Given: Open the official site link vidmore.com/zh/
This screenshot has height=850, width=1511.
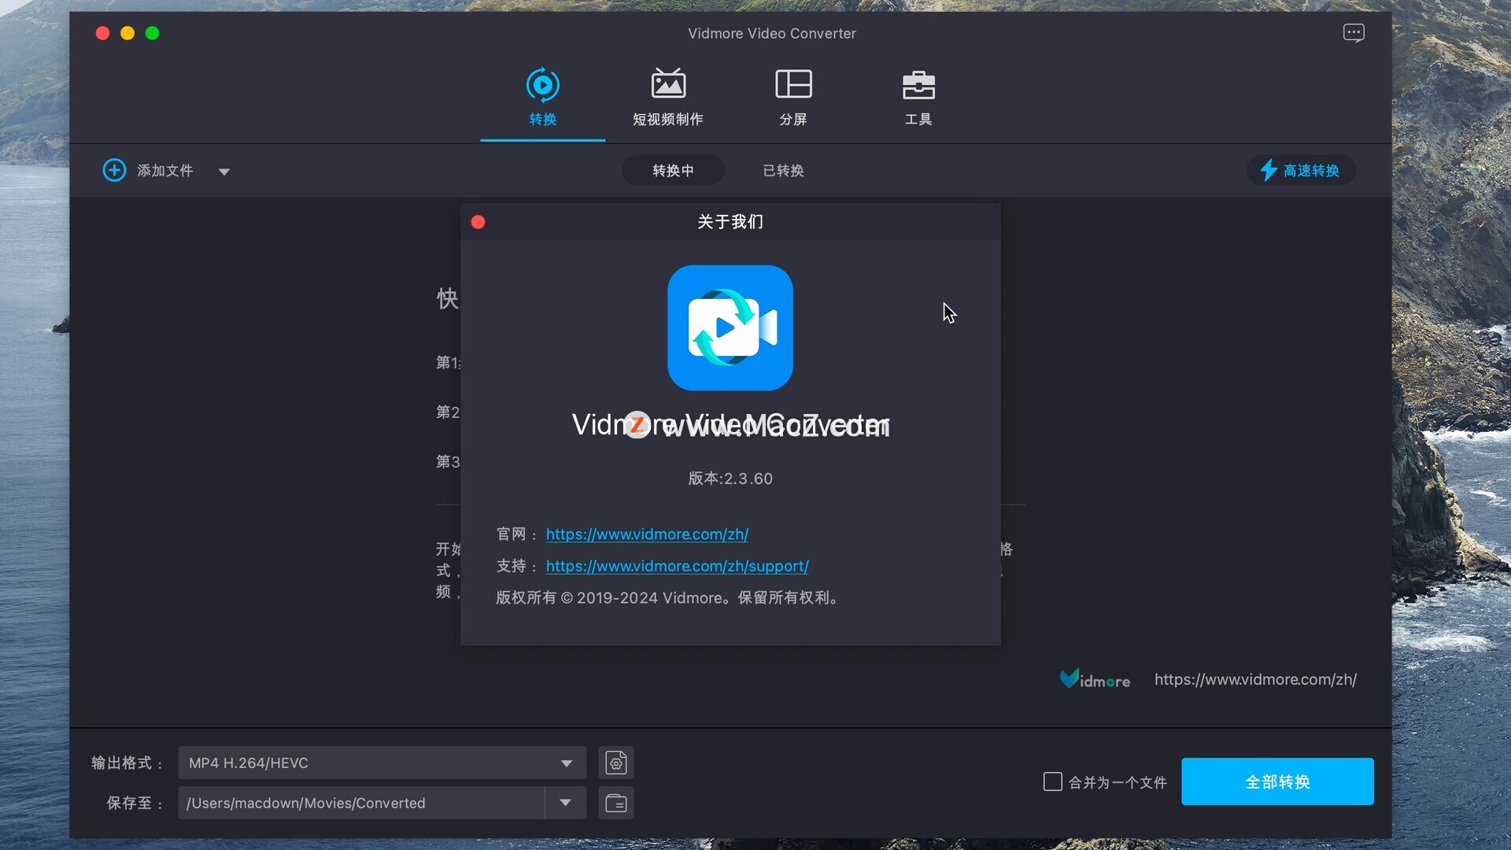Looking at the screenshot, I should [x=647, y=534].
